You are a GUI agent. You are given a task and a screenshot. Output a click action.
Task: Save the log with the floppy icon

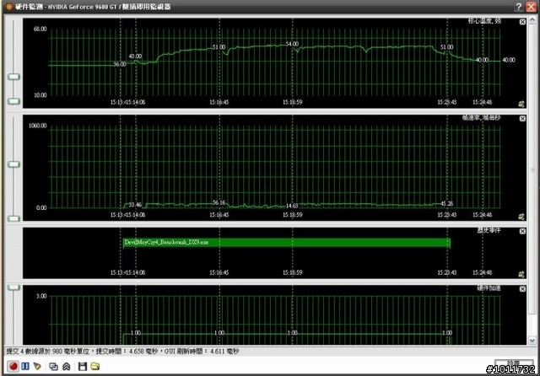[83, 367]
